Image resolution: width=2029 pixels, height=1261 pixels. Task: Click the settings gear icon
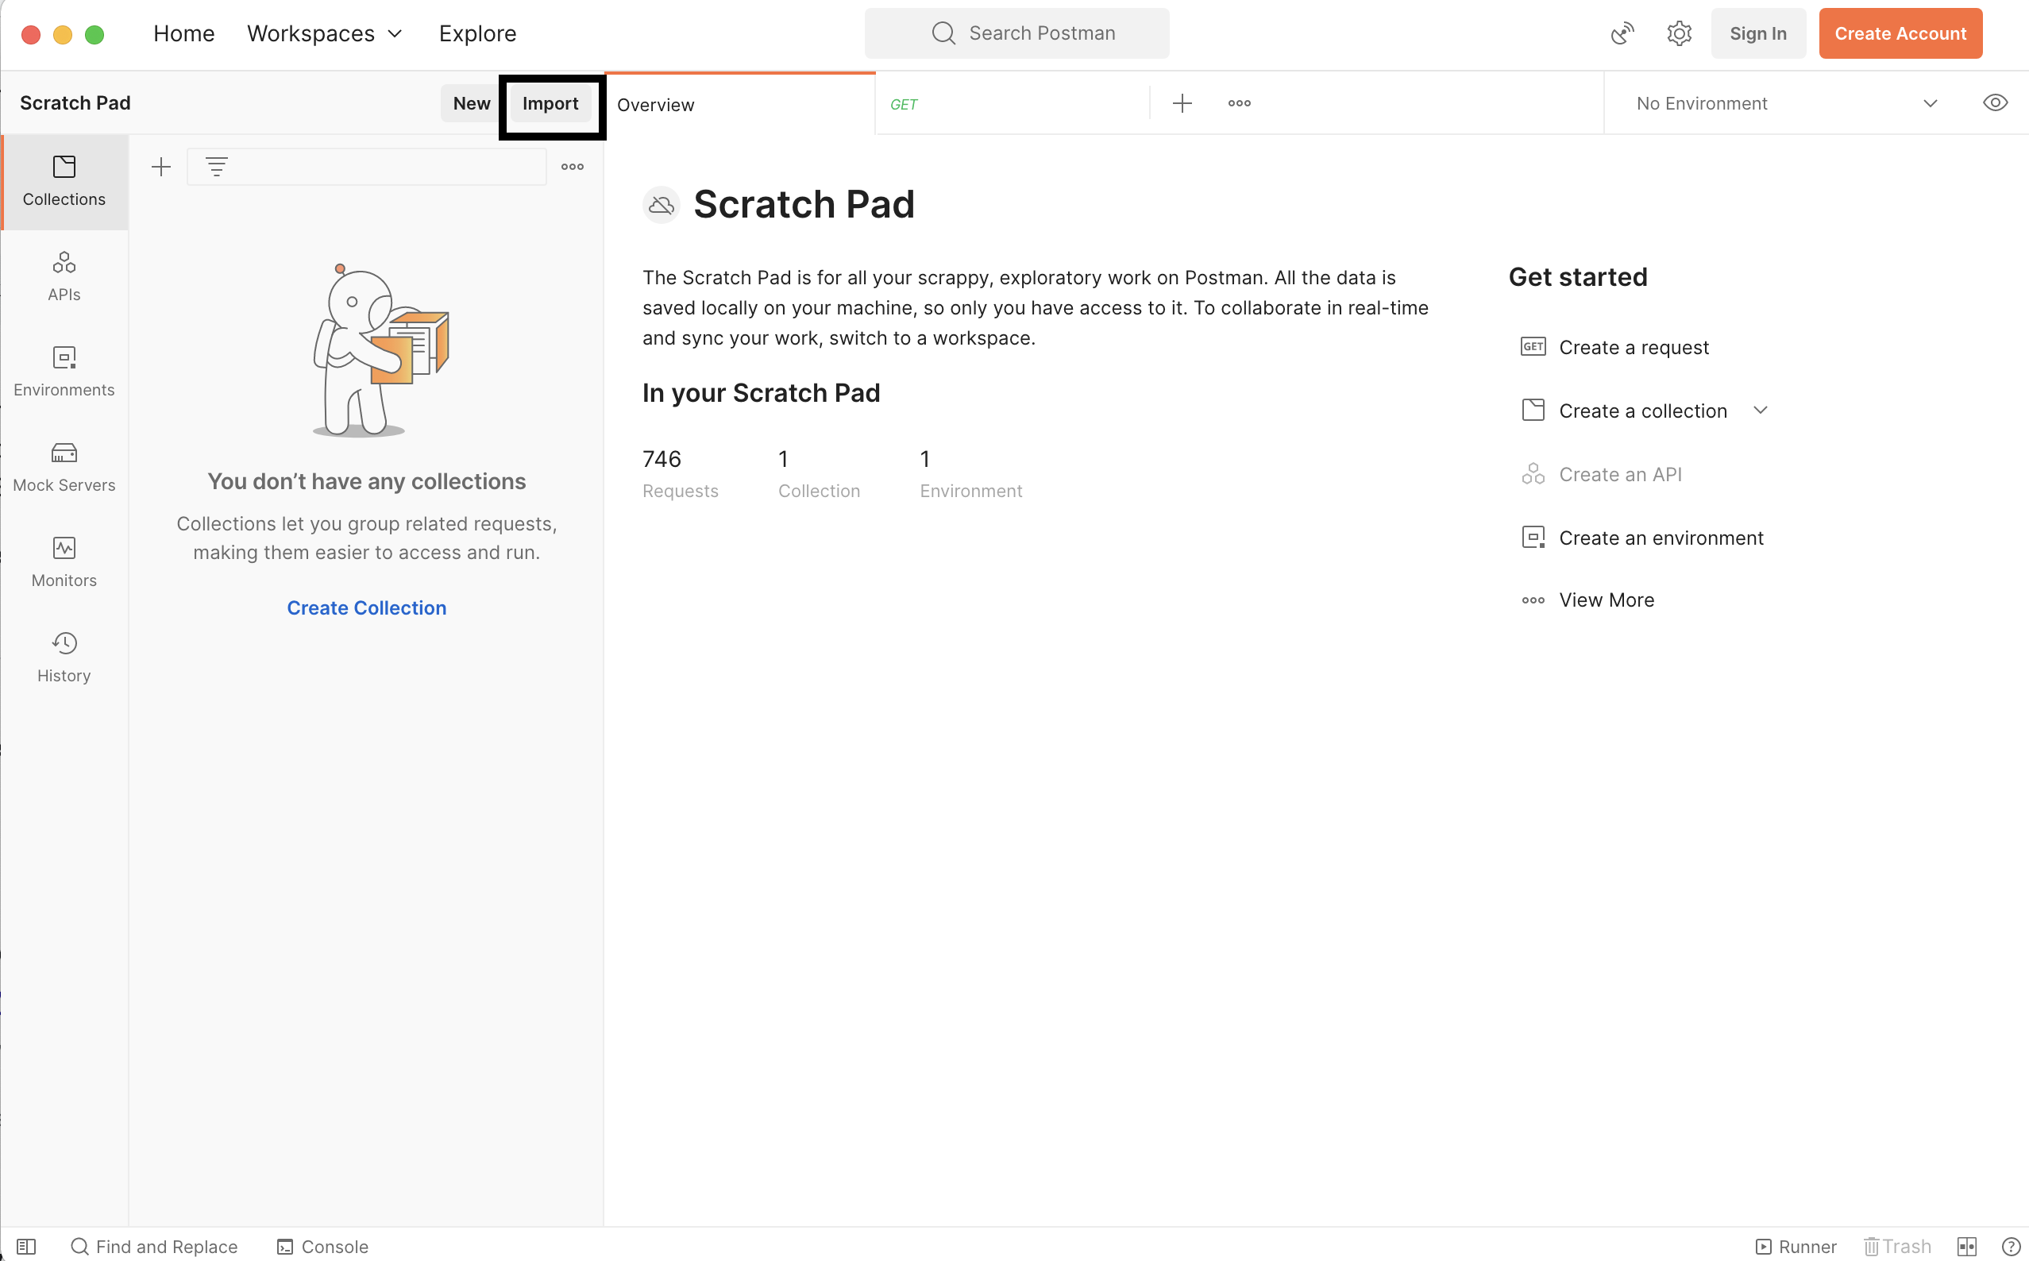pyautogui.click(x=1678, y=33)
